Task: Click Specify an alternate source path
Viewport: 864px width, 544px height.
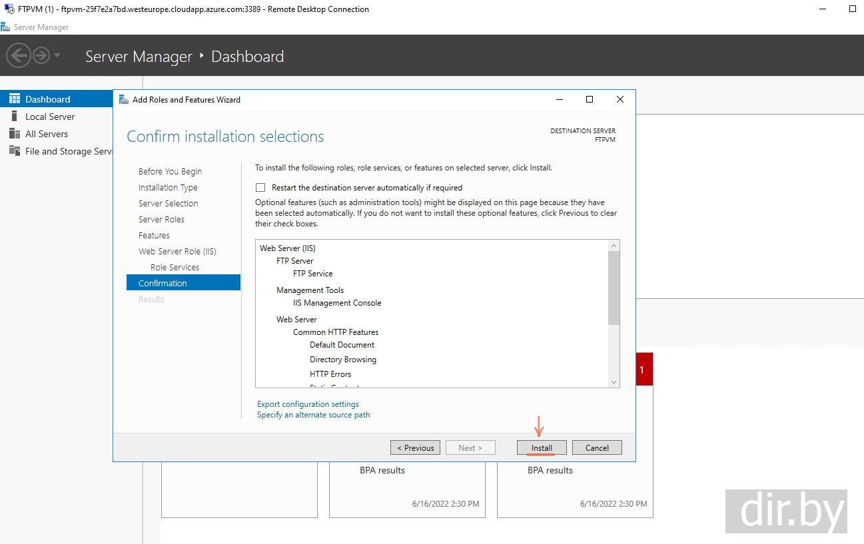Action: pyautogui.click(x=313, y=415)
